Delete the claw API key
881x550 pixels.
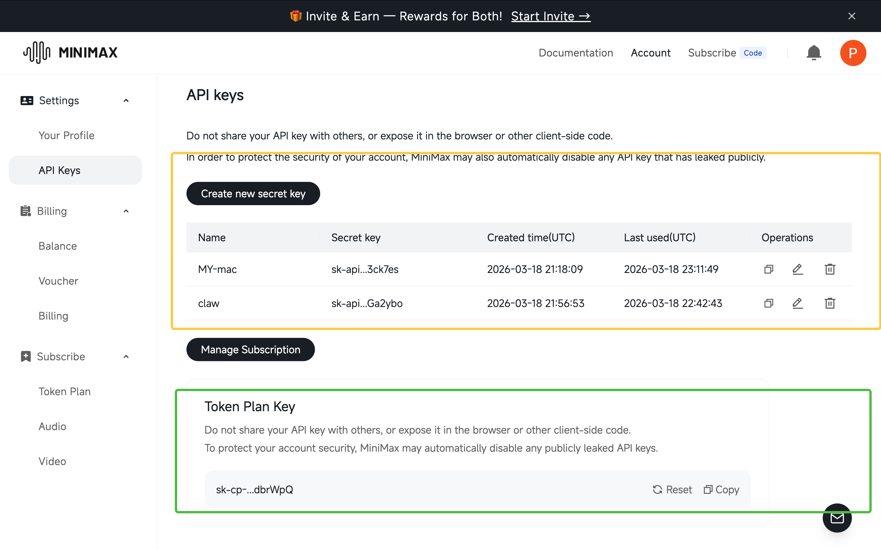click(x=830, y=303)
